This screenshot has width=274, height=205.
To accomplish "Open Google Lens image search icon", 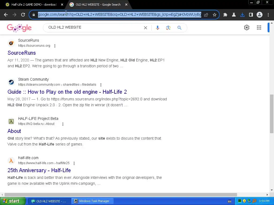I will point(168,28).
